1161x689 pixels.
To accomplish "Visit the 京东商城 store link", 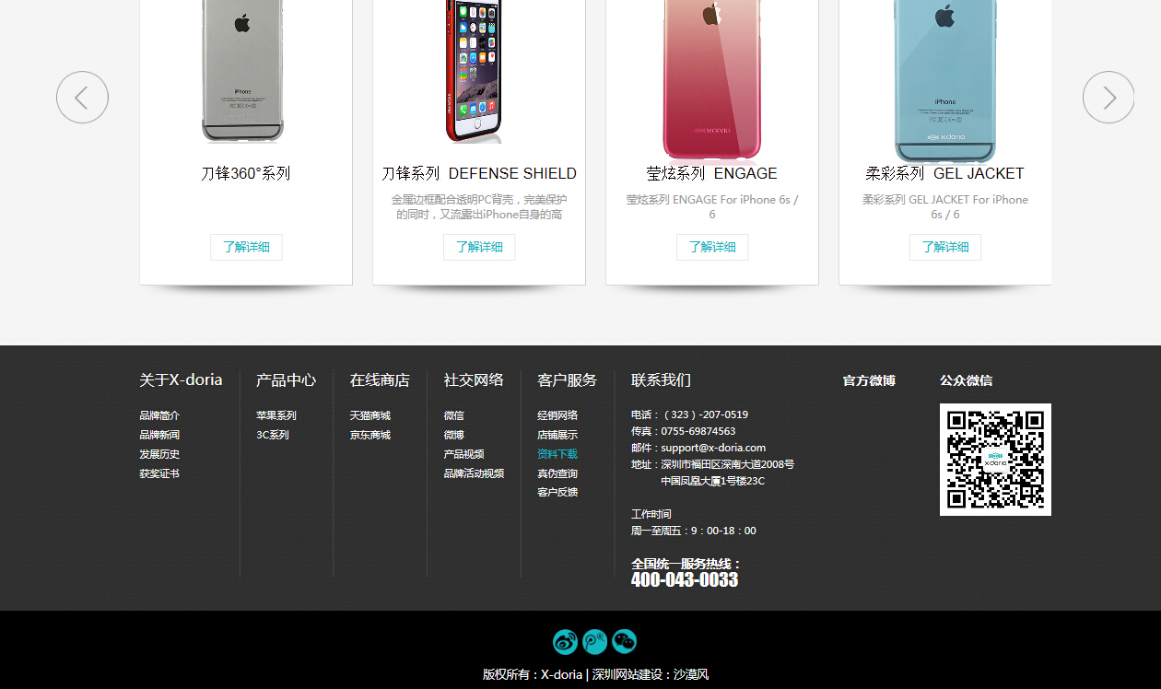I will click(370, 435).
